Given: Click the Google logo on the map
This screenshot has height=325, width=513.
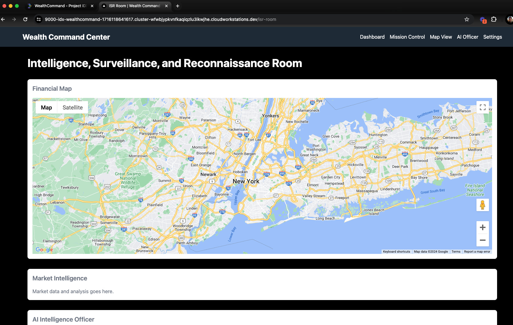Looking at the screenshot, I should pyautogui.click(x=44, y=250).
